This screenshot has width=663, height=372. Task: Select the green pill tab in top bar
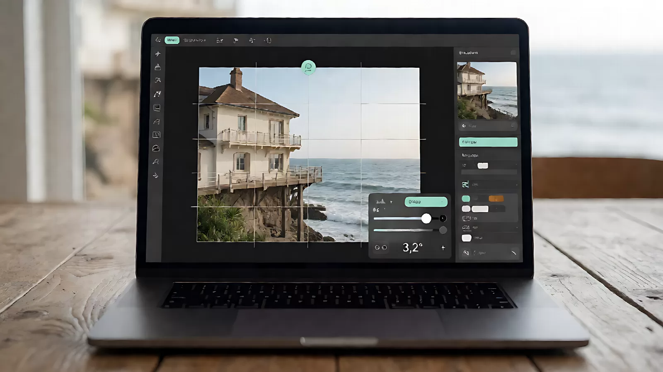[172, 40]
